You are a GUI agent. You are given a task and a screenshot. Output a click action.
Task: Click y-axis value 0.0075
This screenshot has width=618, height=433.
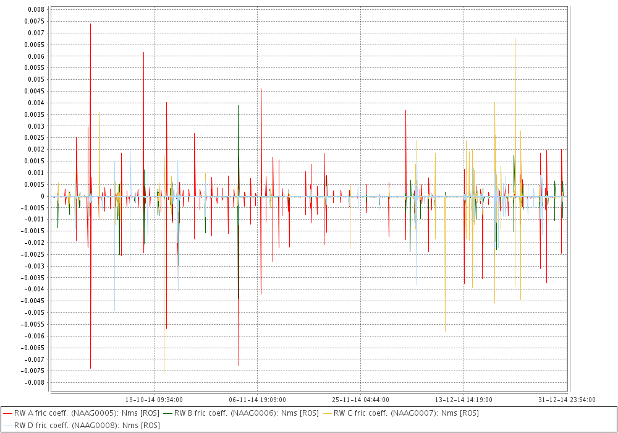point(35,21)
